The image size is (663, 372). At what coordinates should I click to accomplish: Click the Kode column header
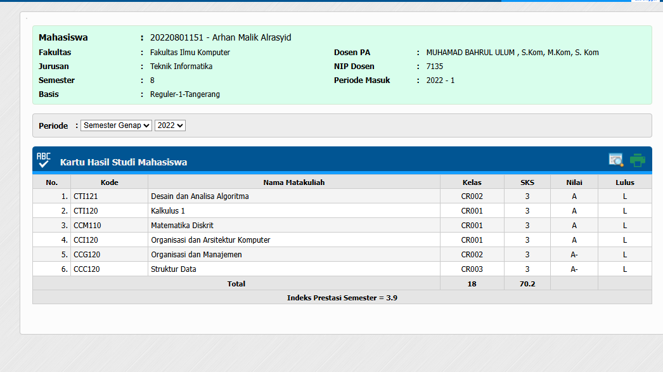(x=109, y=183)
